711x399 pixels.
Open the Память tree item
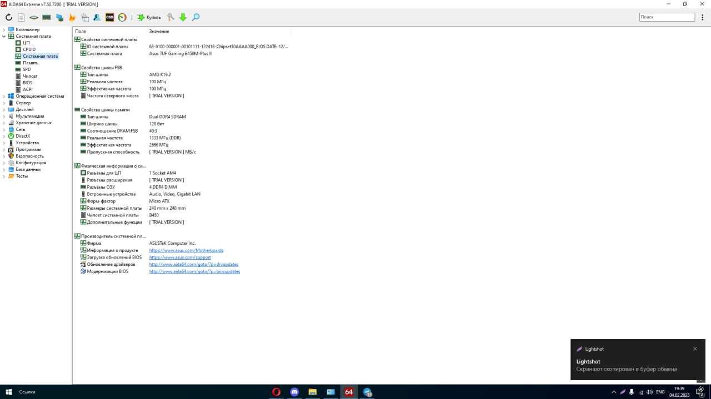31,63
